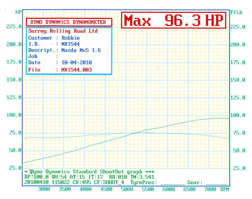Viewport: 252px width, 199px height.
Task: Click the 50.0 mark on HP axis
Action: 15,150
